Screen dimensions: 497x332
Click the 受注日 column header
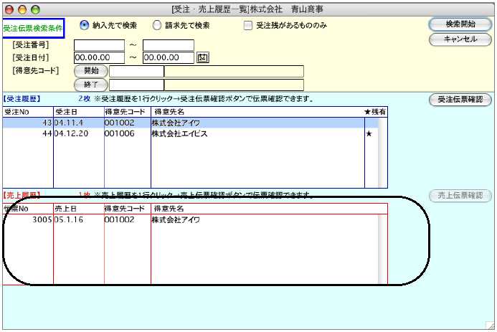tap(77, 112)
